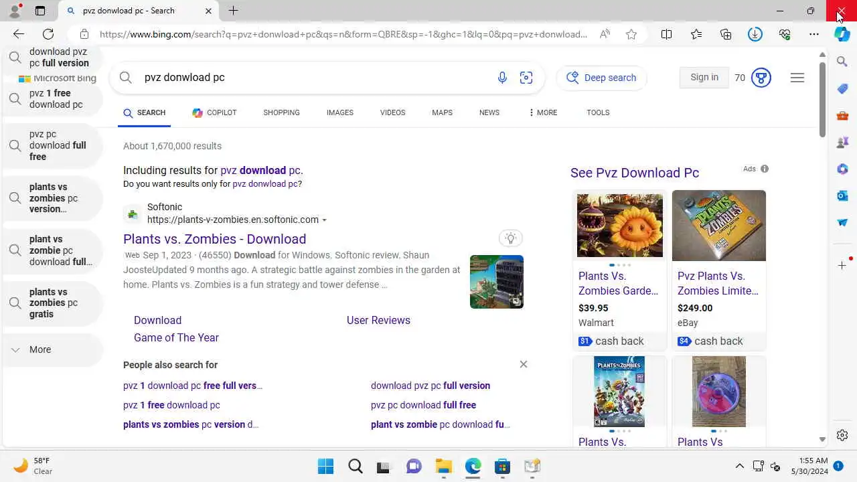The width and height of the screenshot is (857, 482).
Task: Select sidebar suggestion plants vs zombies pc gratis
Action: pos(53,303)
